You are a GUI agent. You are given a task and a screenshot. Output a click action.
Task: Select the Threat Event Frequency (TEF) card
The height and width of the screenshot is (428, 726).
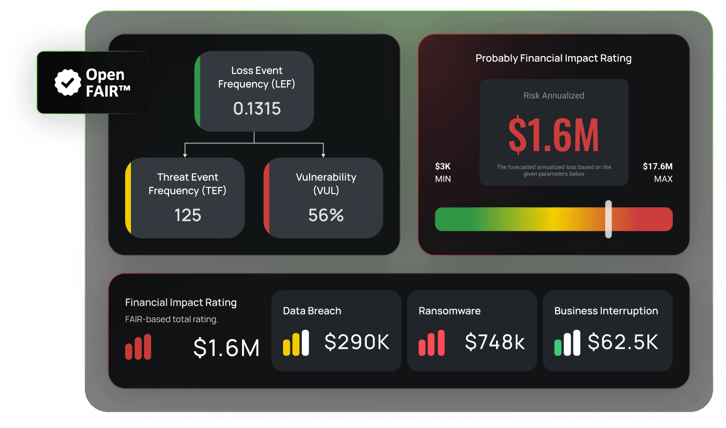(x=185, y=198)
